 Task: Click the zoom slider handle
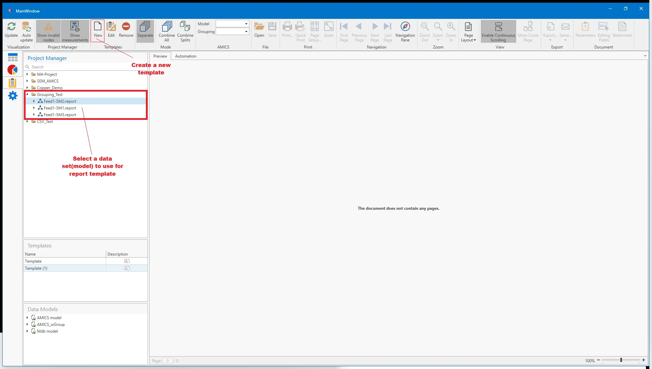coord(621,360)
